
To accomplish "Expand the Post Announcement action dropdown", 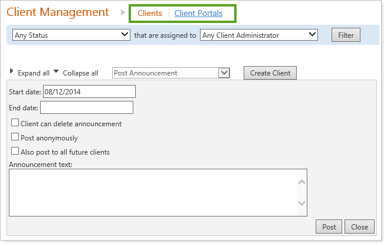I will (170, 73).
